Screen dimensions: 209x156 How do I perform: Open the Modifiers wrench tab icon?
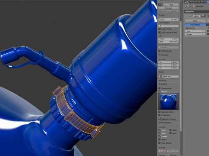[208, 2]
